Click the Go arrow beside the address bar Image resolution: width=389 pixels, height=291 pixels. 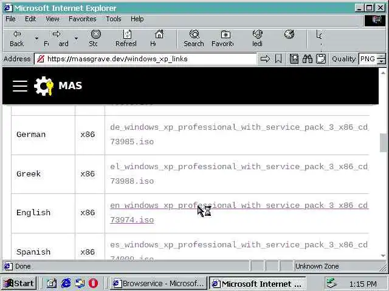pos(265,59)
